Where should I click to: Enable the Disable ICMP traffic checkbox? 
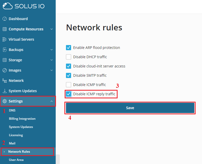tap(69, 85)
